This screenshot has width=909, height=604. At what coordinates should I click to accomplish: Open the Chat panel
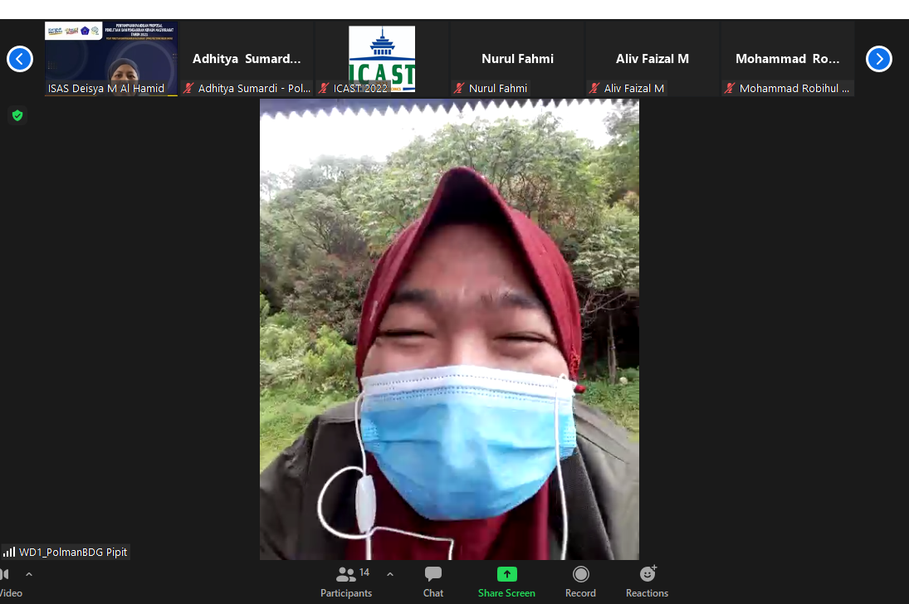click(433, 580)
